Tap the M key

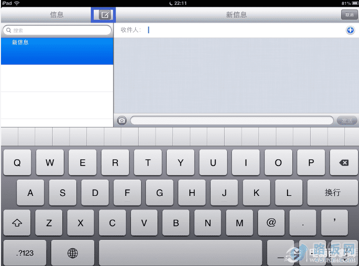click(x=240, y=223)
